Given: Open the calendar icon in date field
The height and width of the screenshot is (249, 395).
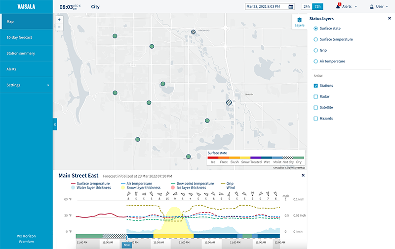Looking at the screenshot, I should 291,7.
